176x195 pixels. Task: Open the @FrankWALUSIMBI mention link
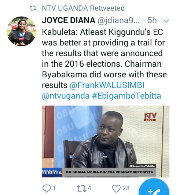107,85
